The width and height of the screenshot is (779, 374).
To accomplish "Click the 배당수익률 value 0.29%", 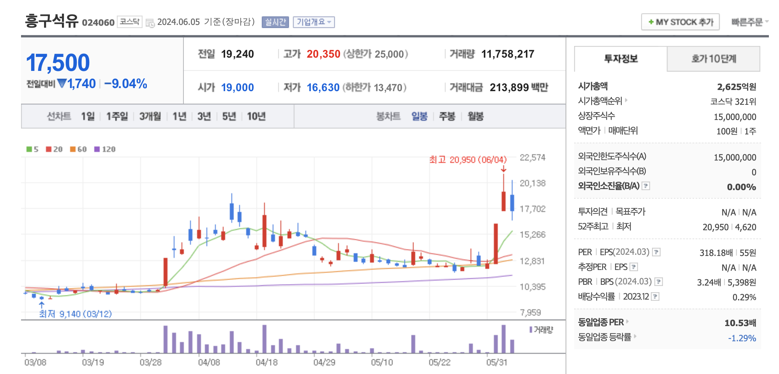I will click(x=744, y=297).
